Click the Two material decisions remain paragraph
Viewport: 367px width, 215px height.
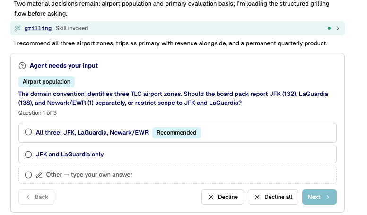tap(172, 9)
